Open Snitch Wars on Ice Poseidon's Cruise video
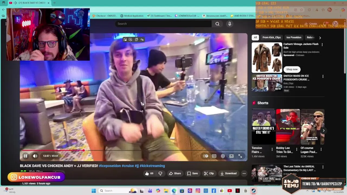The image size is (347, 195). (267, 83)
